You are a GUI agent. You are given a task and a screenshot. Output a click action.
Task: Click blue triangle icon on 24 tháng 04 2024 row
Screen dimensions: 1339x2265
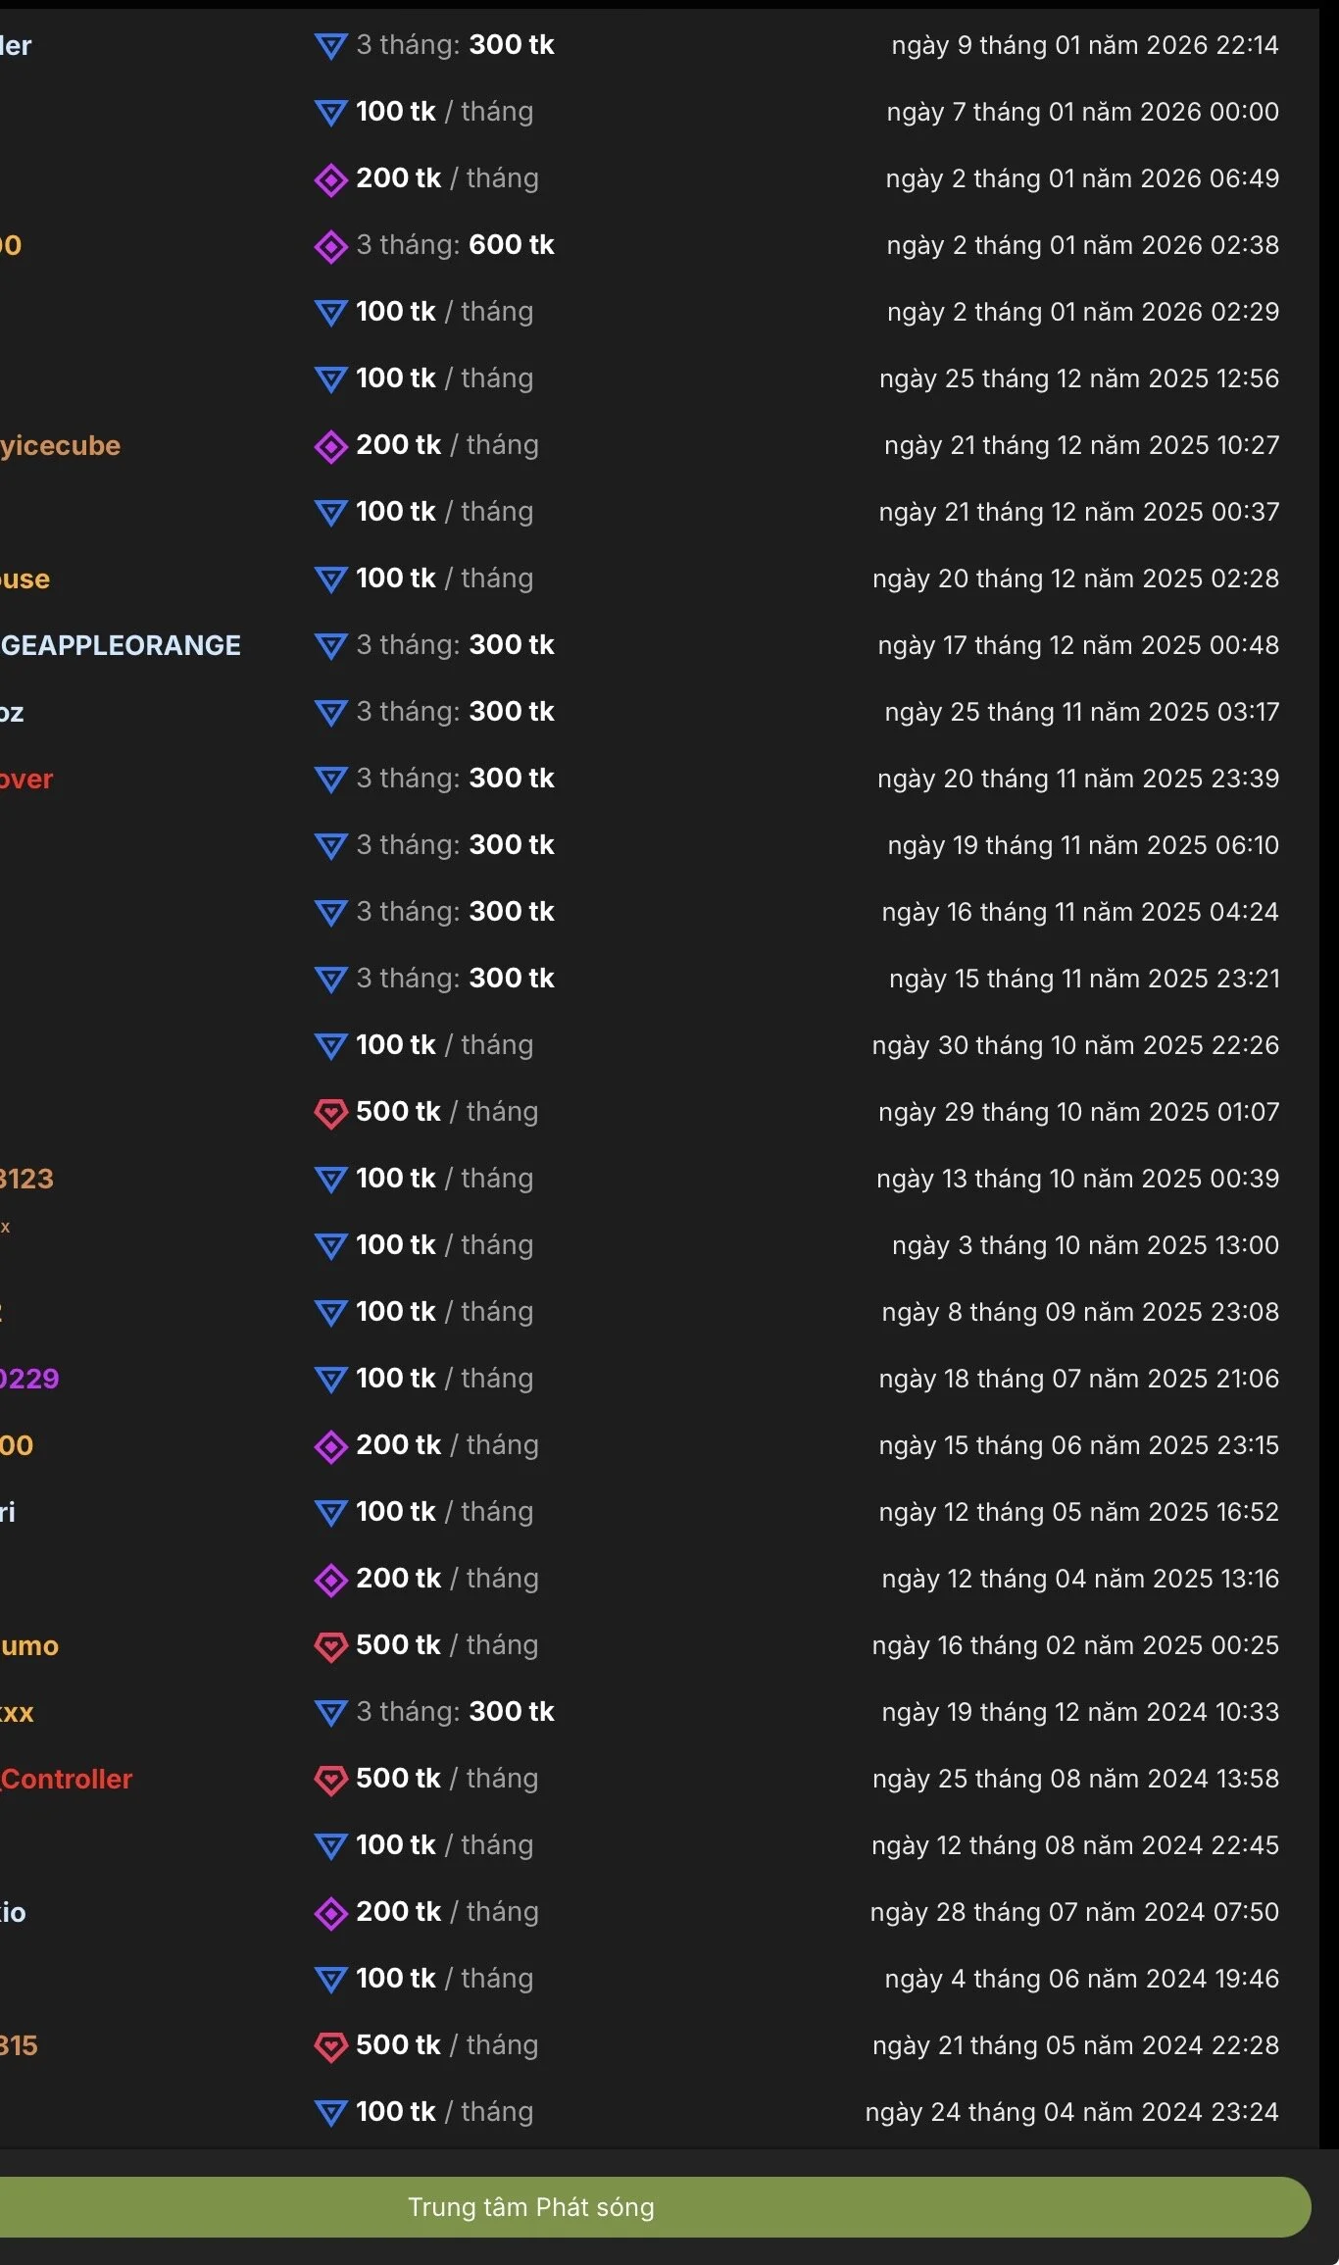coord(331,2113)
